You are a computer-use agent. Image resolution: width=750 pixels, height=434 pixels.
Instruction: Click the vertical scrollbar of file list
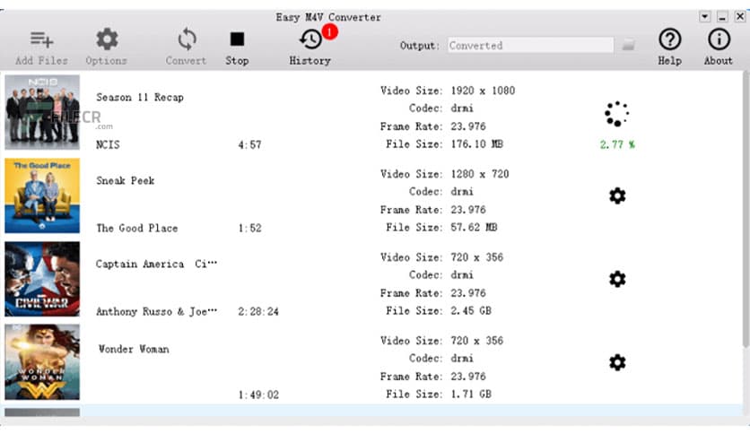(746, 209)
